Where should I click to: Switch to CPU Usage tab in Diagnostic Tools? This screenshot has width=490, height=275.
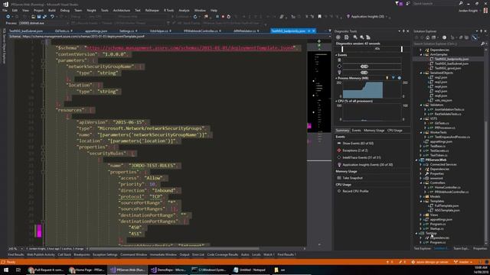[x=395, y=131]
